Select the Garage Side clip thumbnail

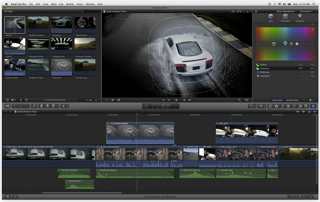point(61,46)
